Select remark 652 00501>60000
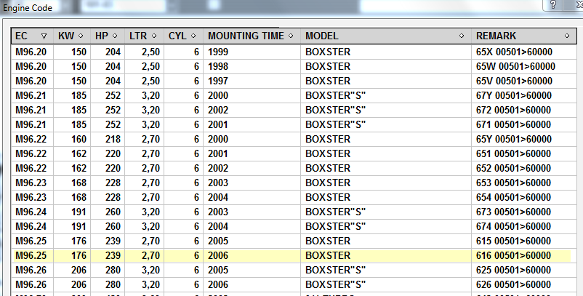The height and width of the screenshot is (296, 583). point(513,168)
